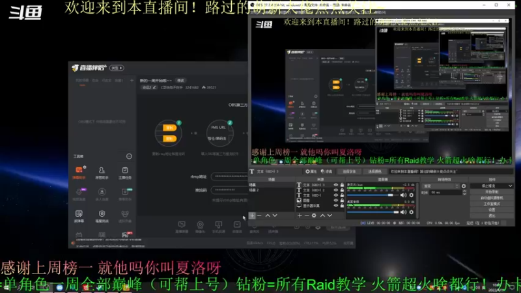Click 修改 button beside stream title
Viewport: 521px width, 293px height.
(180, 80)
